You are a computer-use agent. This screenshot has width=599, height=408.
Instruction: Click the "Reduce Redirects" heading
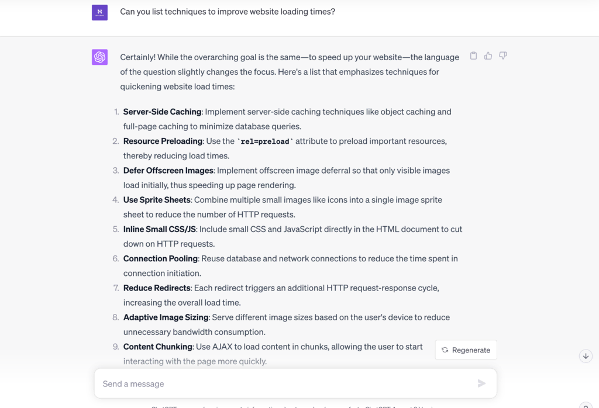coord(157,288)
